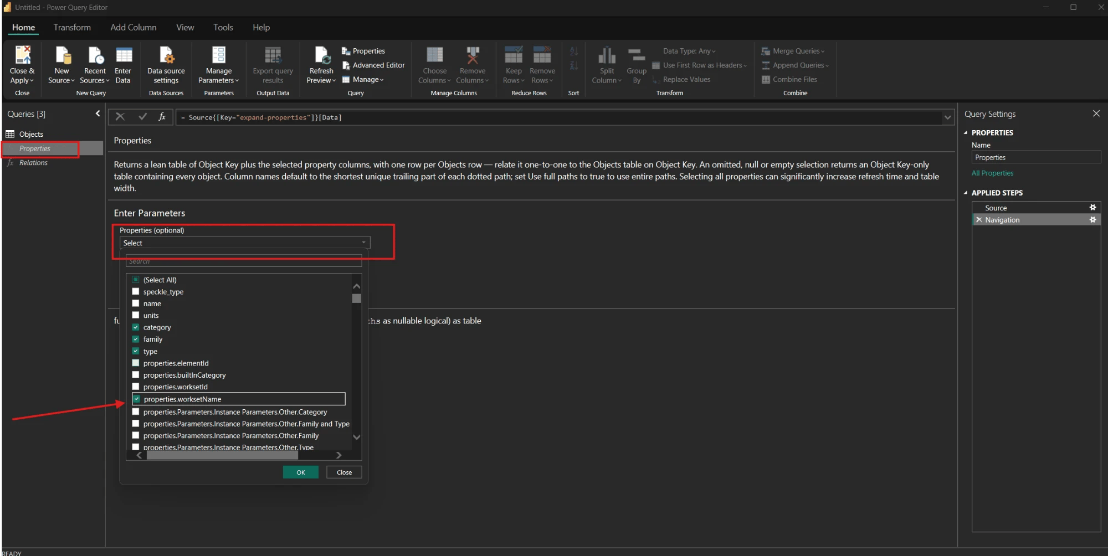The height and width of the screenshot is (556, 1108).
Task: Check the name checkbox
Action: coord(136,303)
